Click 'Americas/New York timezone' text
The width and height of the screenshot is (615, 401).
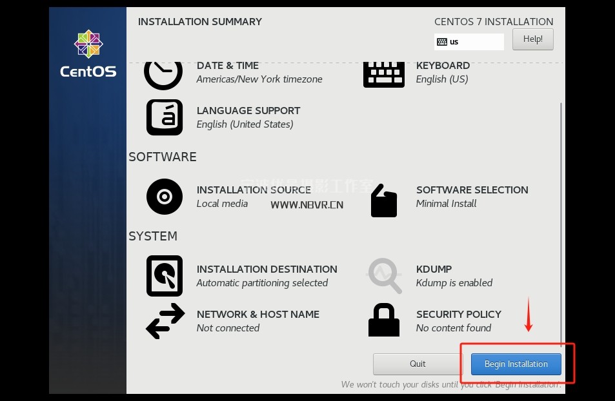[x=259, y=79]
